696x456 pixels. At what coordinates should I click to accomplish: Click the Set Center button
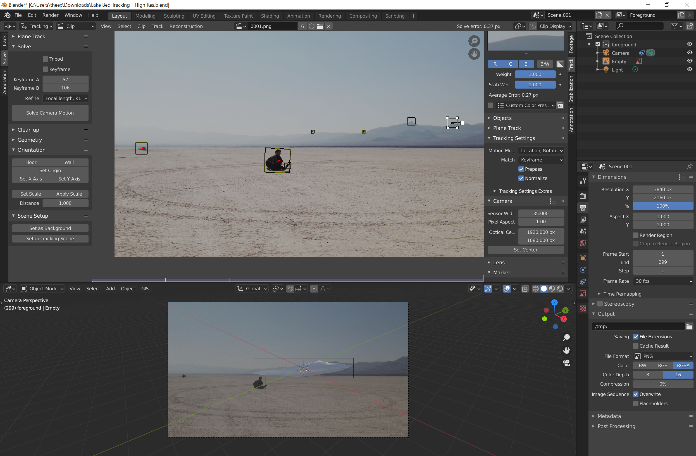[526, 250]
